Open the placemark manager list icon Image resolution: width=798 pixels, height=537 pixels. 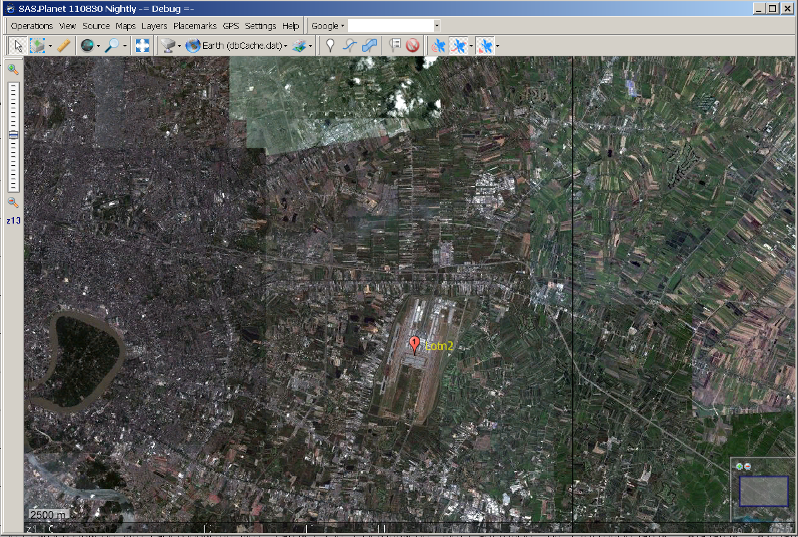(x=396, y=46)
